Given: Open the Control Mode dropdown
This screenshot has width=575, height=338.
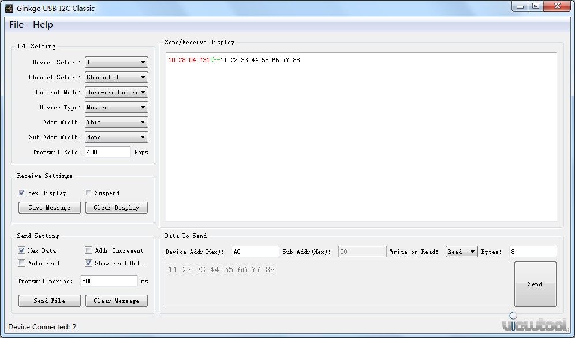Looking at the screenshot, I should point(117,92).
